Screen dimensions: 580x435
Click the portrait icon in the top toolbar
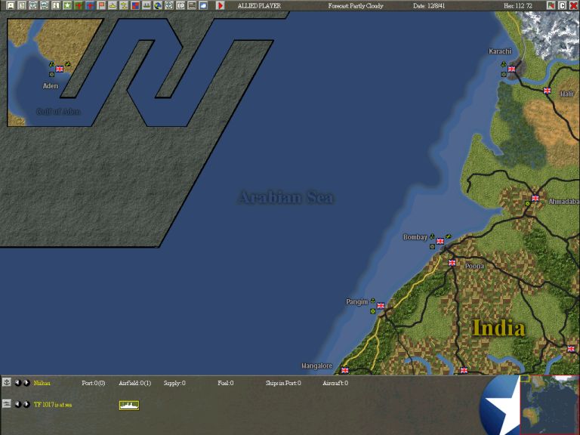pyautogui.click(x=11, y=5)
